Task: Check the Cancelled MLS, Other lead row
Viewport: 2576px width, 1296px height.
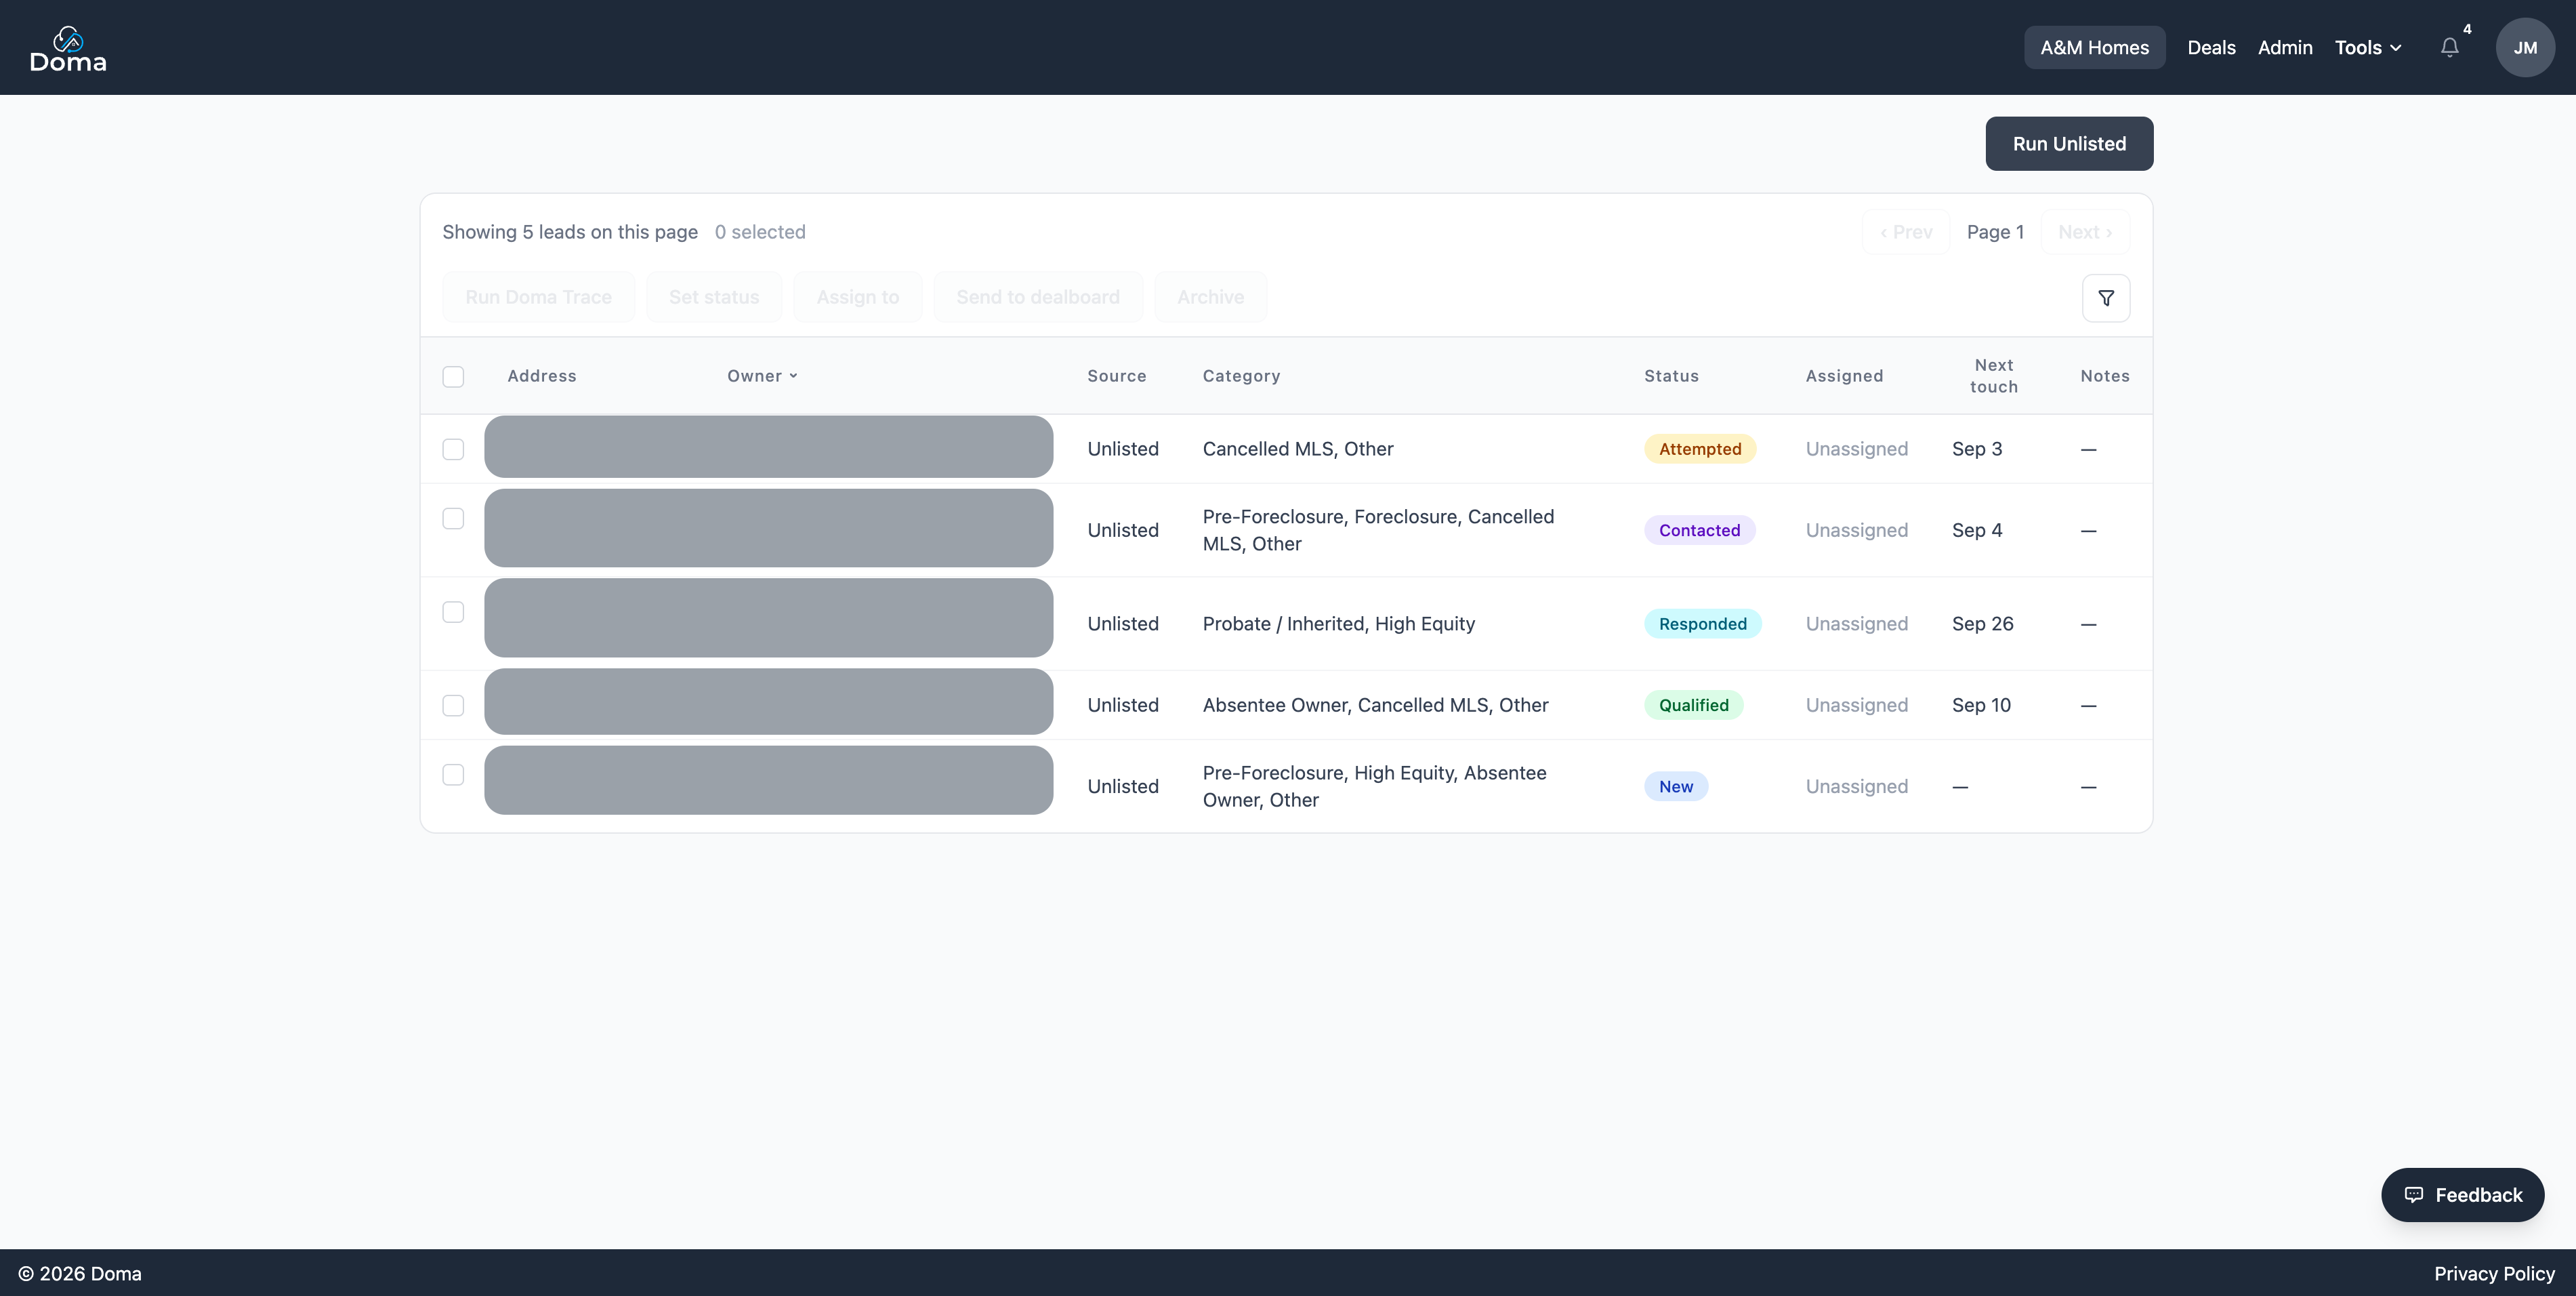Action: point(453,448)
